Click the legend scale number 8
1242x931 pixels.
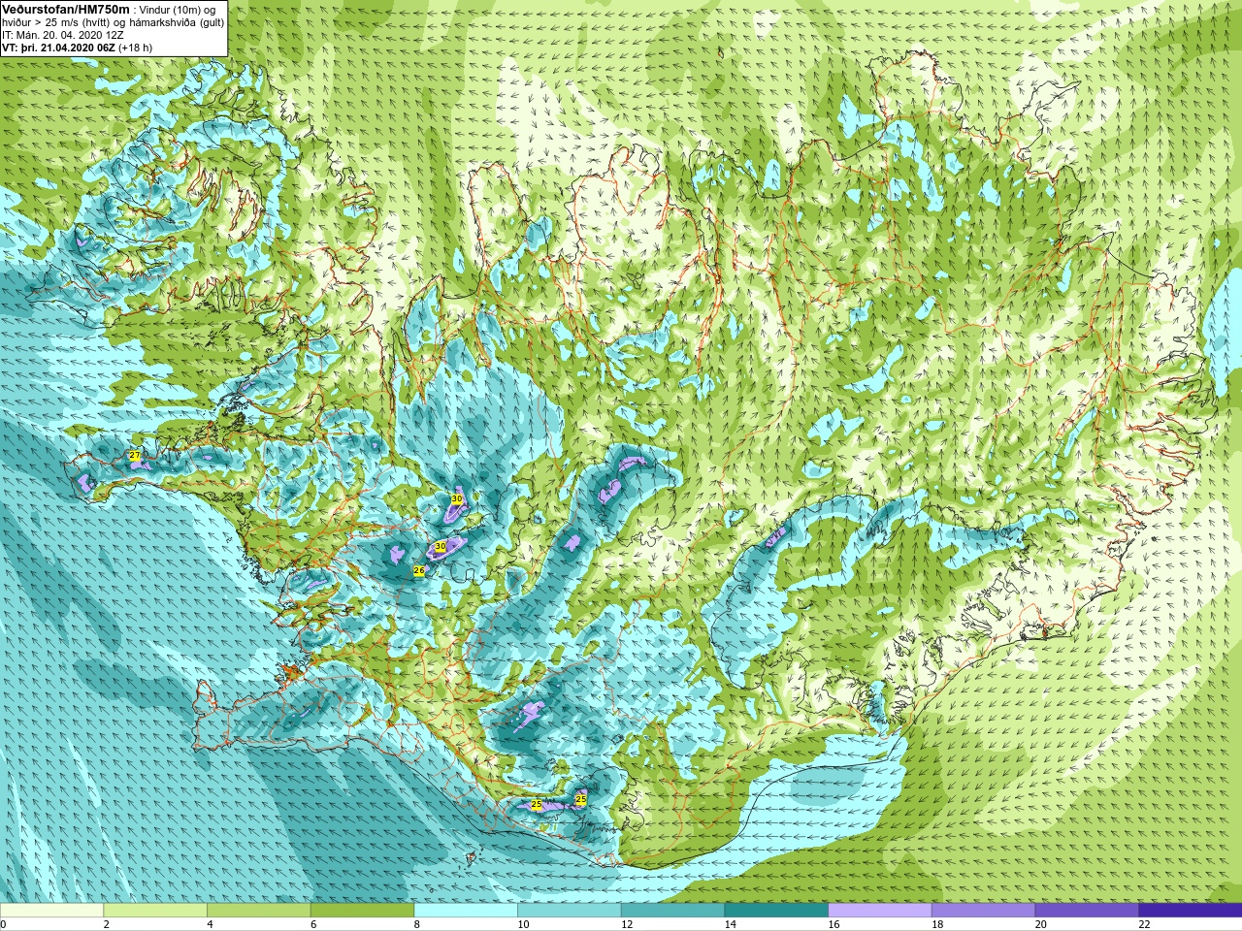(x=417, y=924)
